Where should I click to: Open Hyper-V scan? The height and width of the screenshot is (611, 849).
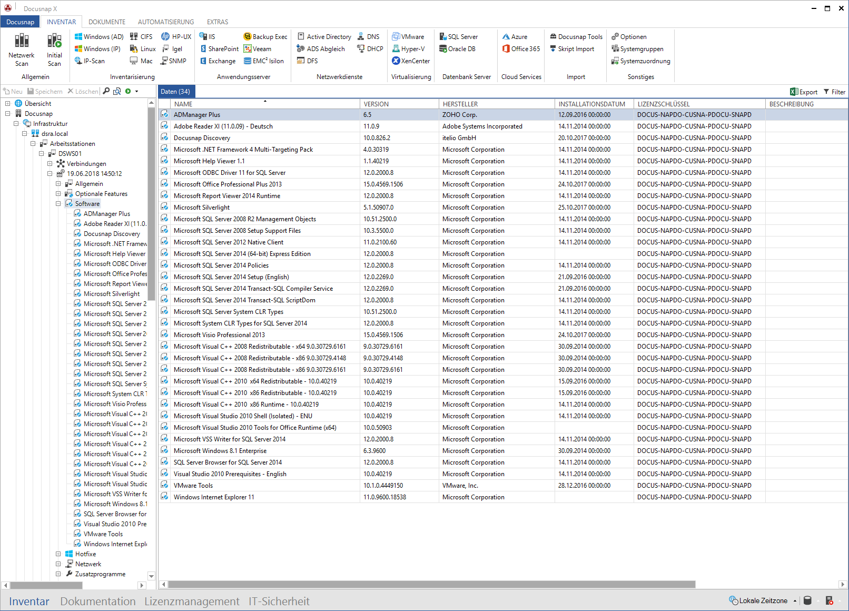pos(408,49)
